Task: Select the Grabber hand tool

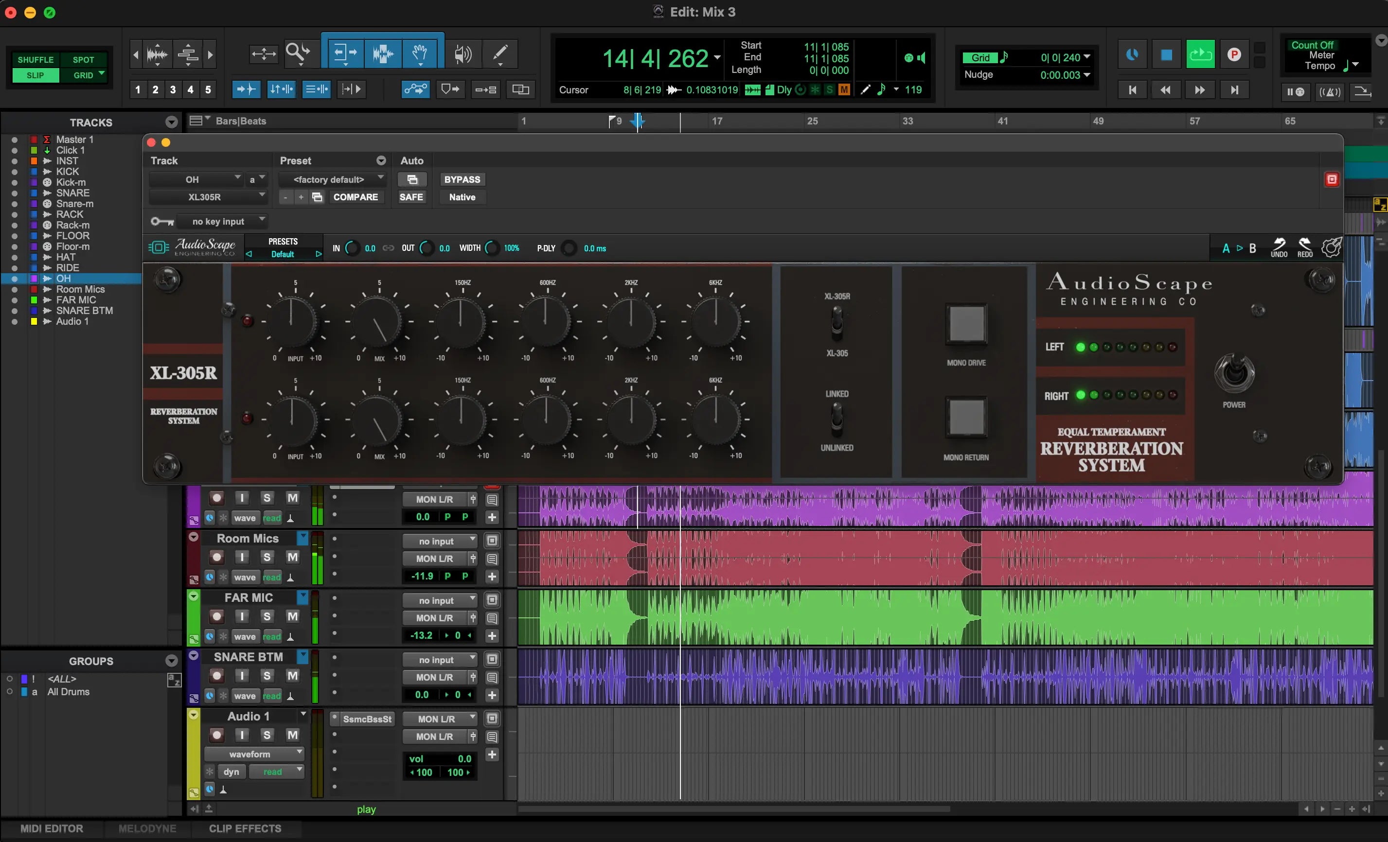Action: [x=419, y=53]
